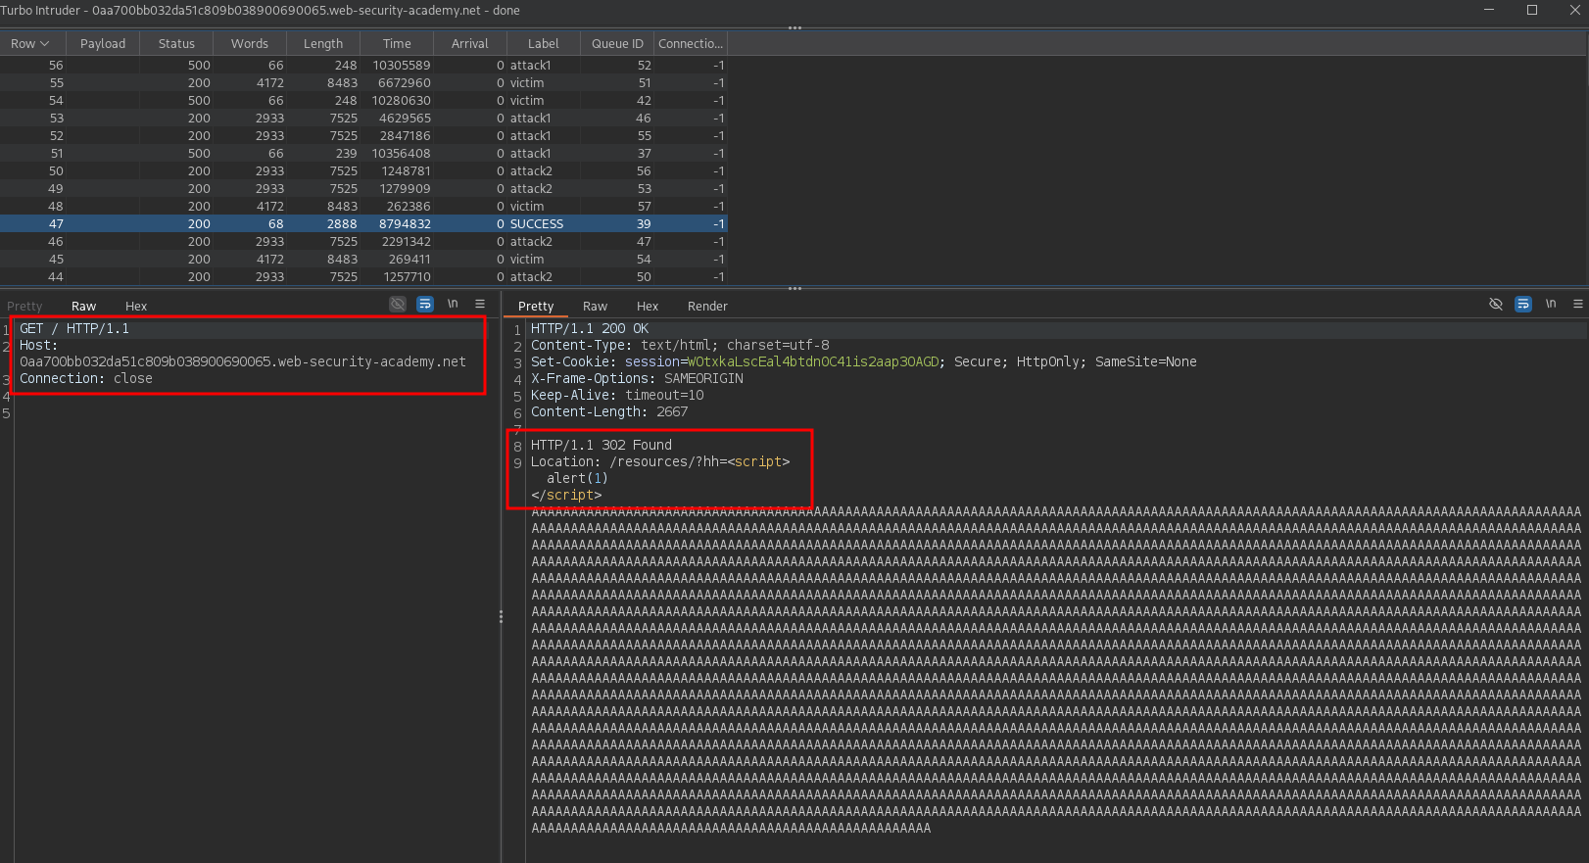Click the 'Keep-Alive: timeout=10' header
The height and width of the screenshot is (863, 1589).
[x=617, y=396]
